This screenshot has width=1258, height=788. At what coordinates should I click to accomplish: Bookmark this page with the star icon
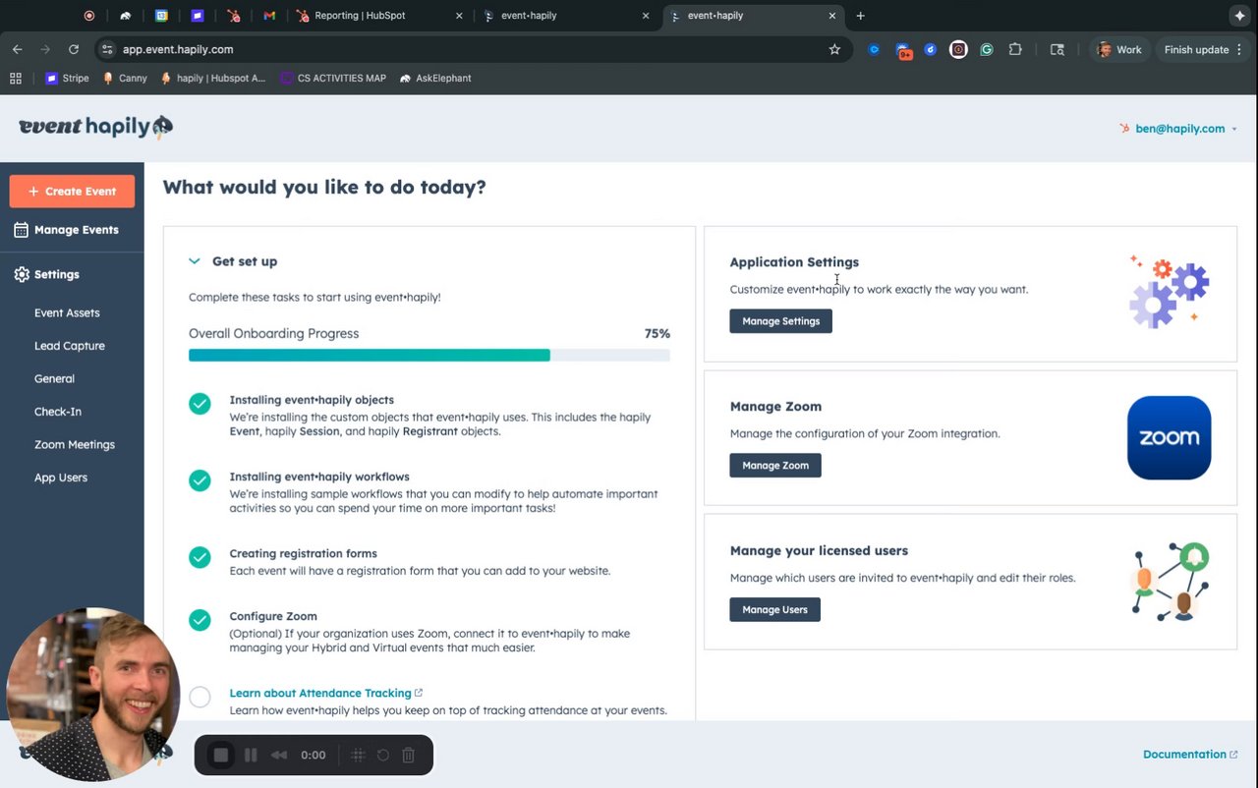(834, 49)
